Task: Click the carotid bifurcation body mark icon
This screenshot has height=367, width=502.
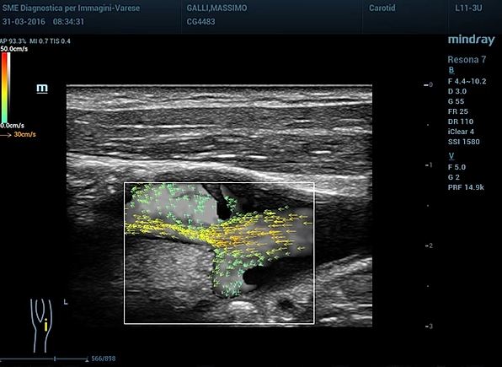Action: (41, 326)
